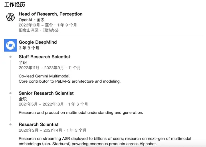
Task: Click the PaLM-2 architecture contribution line
Action: (70, 81)
